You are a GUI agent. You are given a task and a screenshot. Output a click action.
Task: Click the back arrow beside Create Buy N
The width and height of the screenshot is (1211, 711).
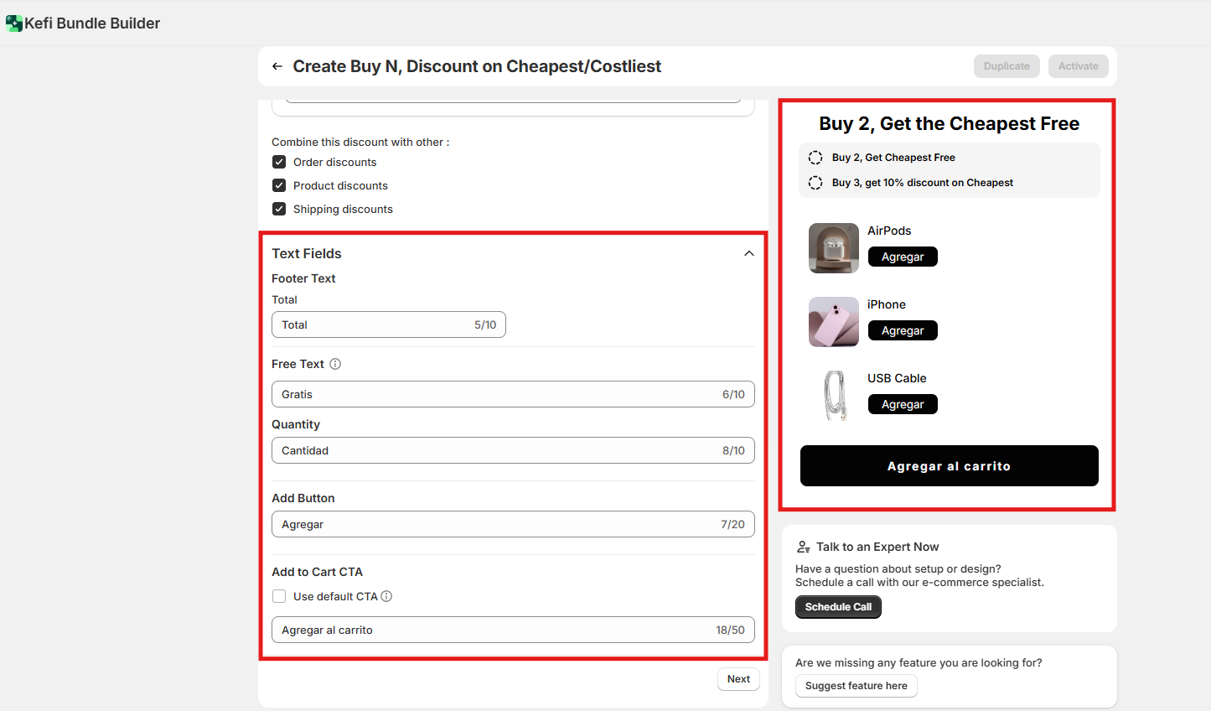click(277, 66)
